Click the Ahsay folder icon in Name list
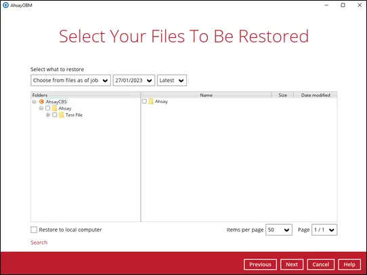 click(x=151, y=102)
